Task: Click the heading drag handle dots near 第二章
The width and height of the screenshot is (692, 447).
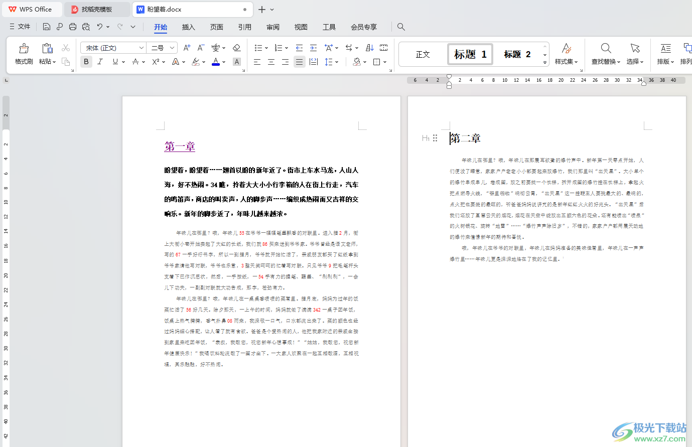Action: pos(435,138)
